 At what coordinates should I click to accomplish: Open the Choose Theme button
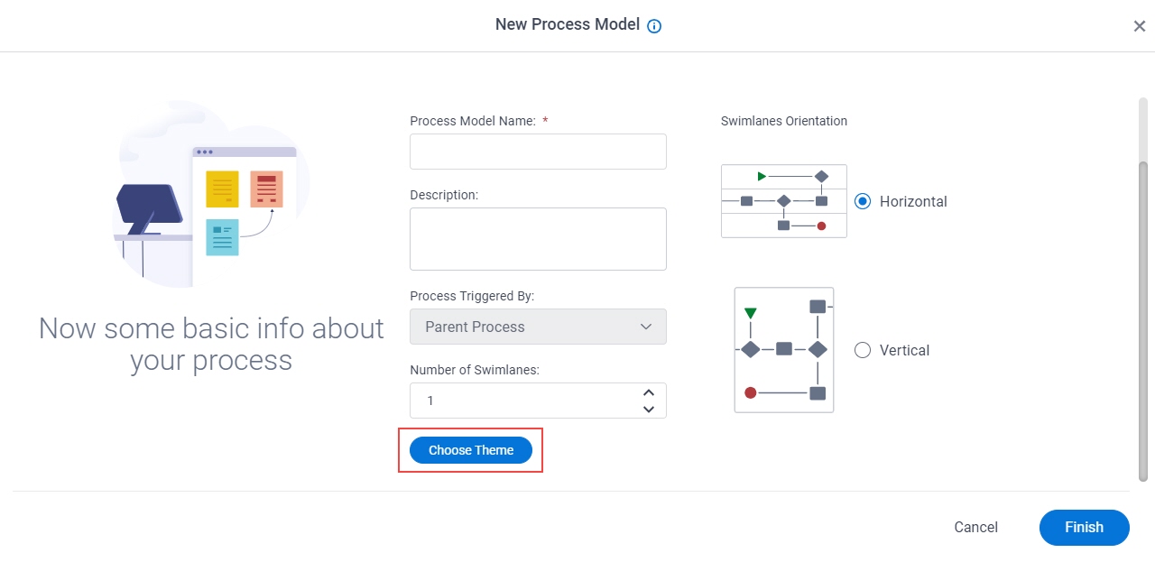(x=471, y=450)
